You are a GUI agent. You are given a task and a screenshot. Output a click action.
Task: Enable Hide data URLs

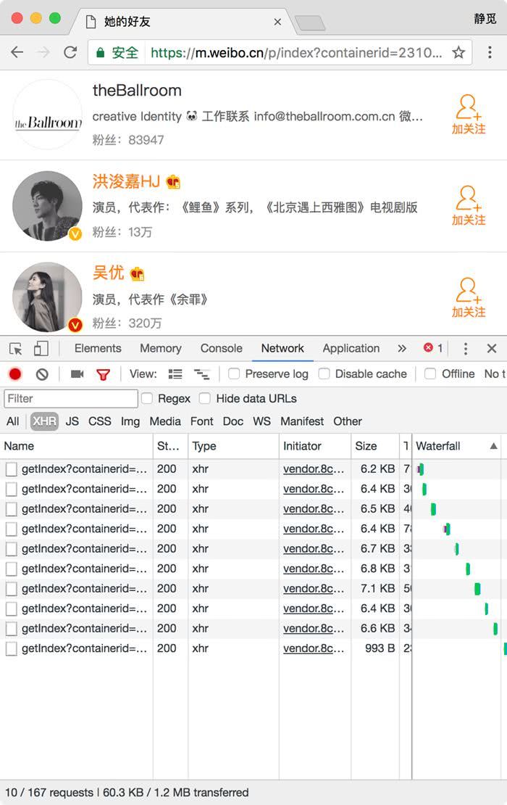[205, 399]
